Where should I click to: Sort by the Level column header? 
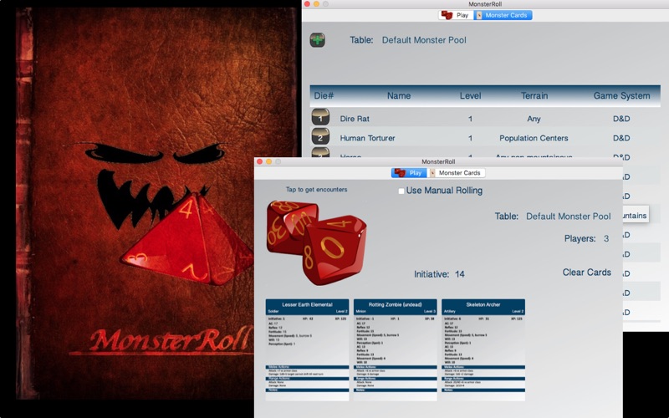(x=471, y=95)
